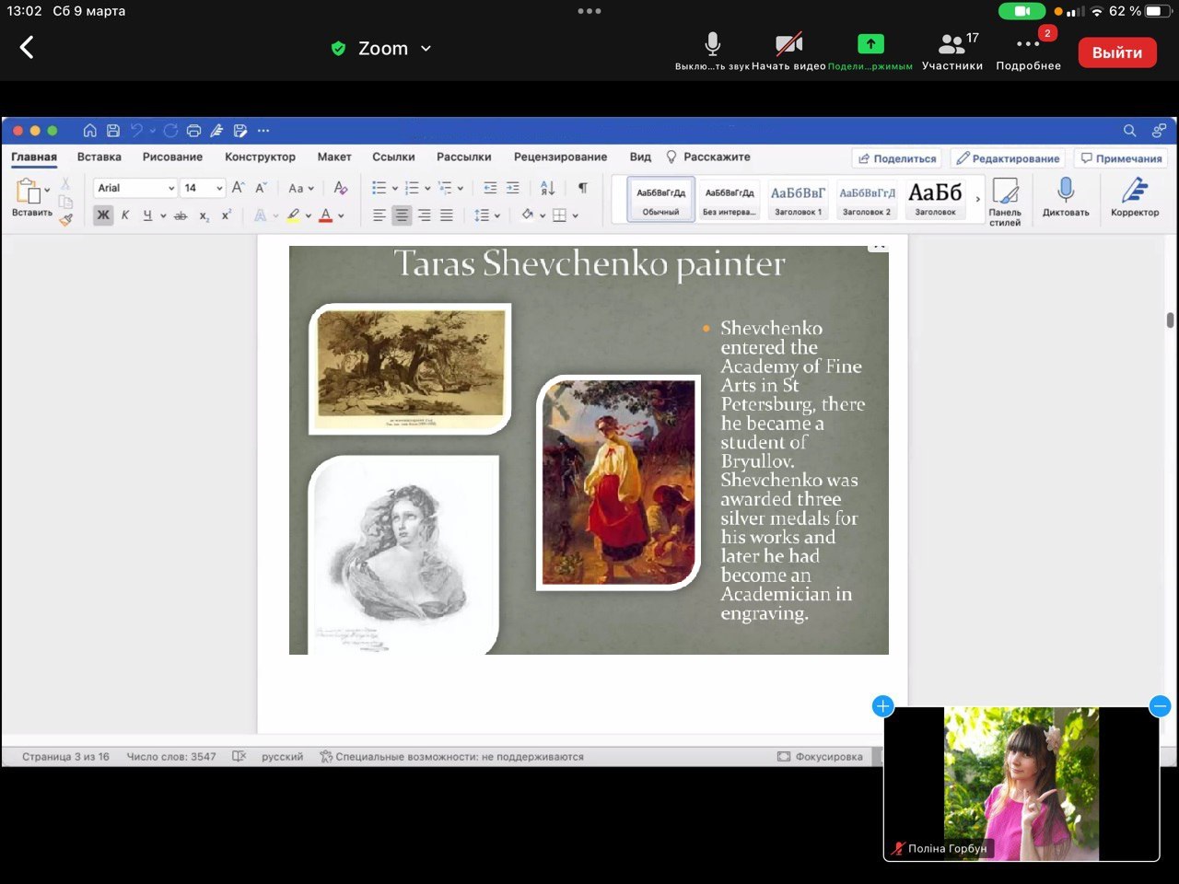This screenshot has height=884, width=1179.
Task: Open the bulleted list dropdown arrow
Action: tap(395, 189)
